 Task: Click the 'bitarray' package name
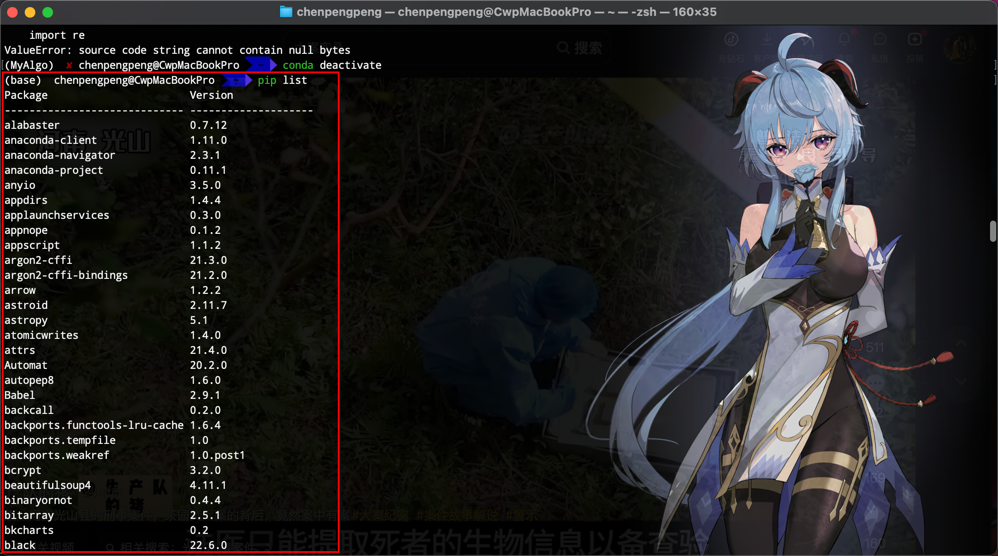point(29,515)
